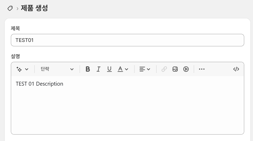Click the text color letter A icon
Screen dimensions: 253x141
120,69
